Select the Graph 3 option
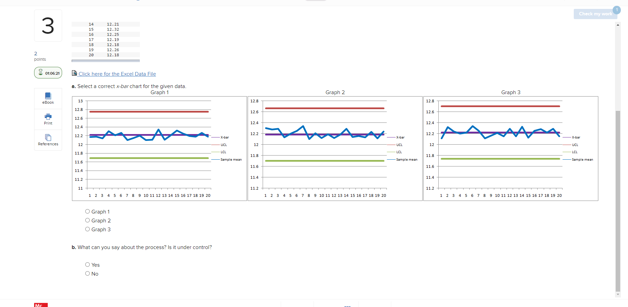This screenshot has height=307, width=628. pos(87,229)
